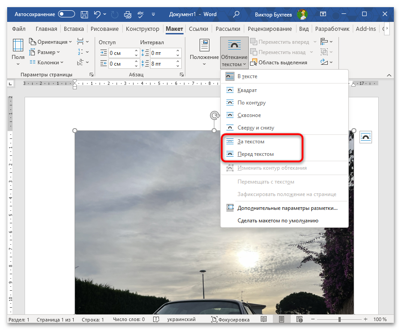Viewport: 401px width, 330px height.
Task: Choose За текстом from wrap menu
Action: 251,142
